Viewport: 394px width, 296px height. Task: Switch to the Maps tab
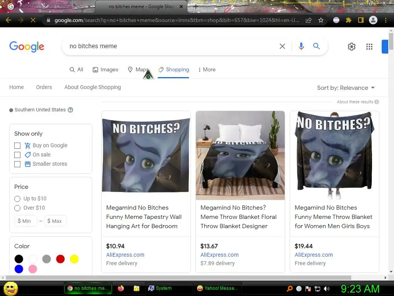(x=138, y=69)
